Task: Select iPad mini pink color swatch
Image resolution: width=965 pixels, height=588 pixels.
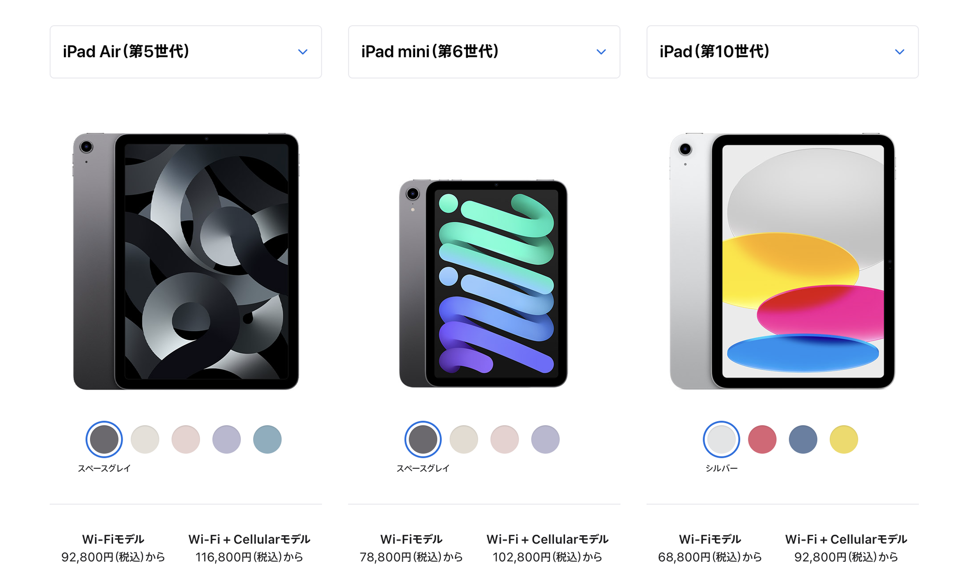Action: point(504,439)
